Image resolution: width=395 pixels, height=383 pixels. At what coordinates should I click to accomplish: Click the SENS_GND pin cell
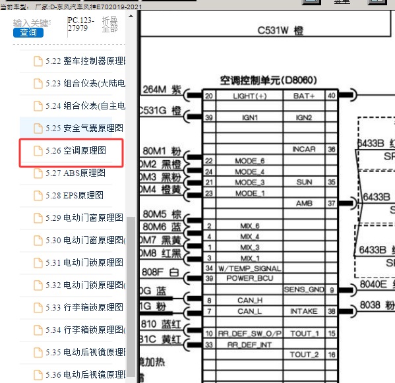click(x=304, y=289)
